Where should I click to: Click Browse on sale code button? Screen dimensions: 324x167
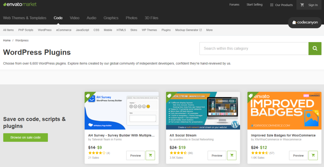[x=26, y=138]
